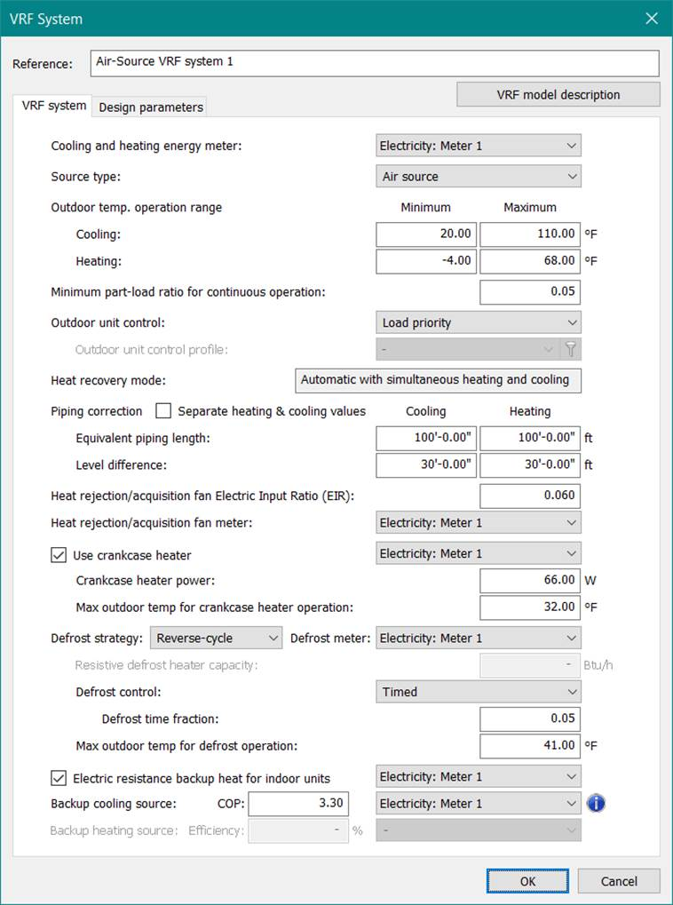
Task: Click the blue info icon beside backup cooling
Action: [596, 804]
